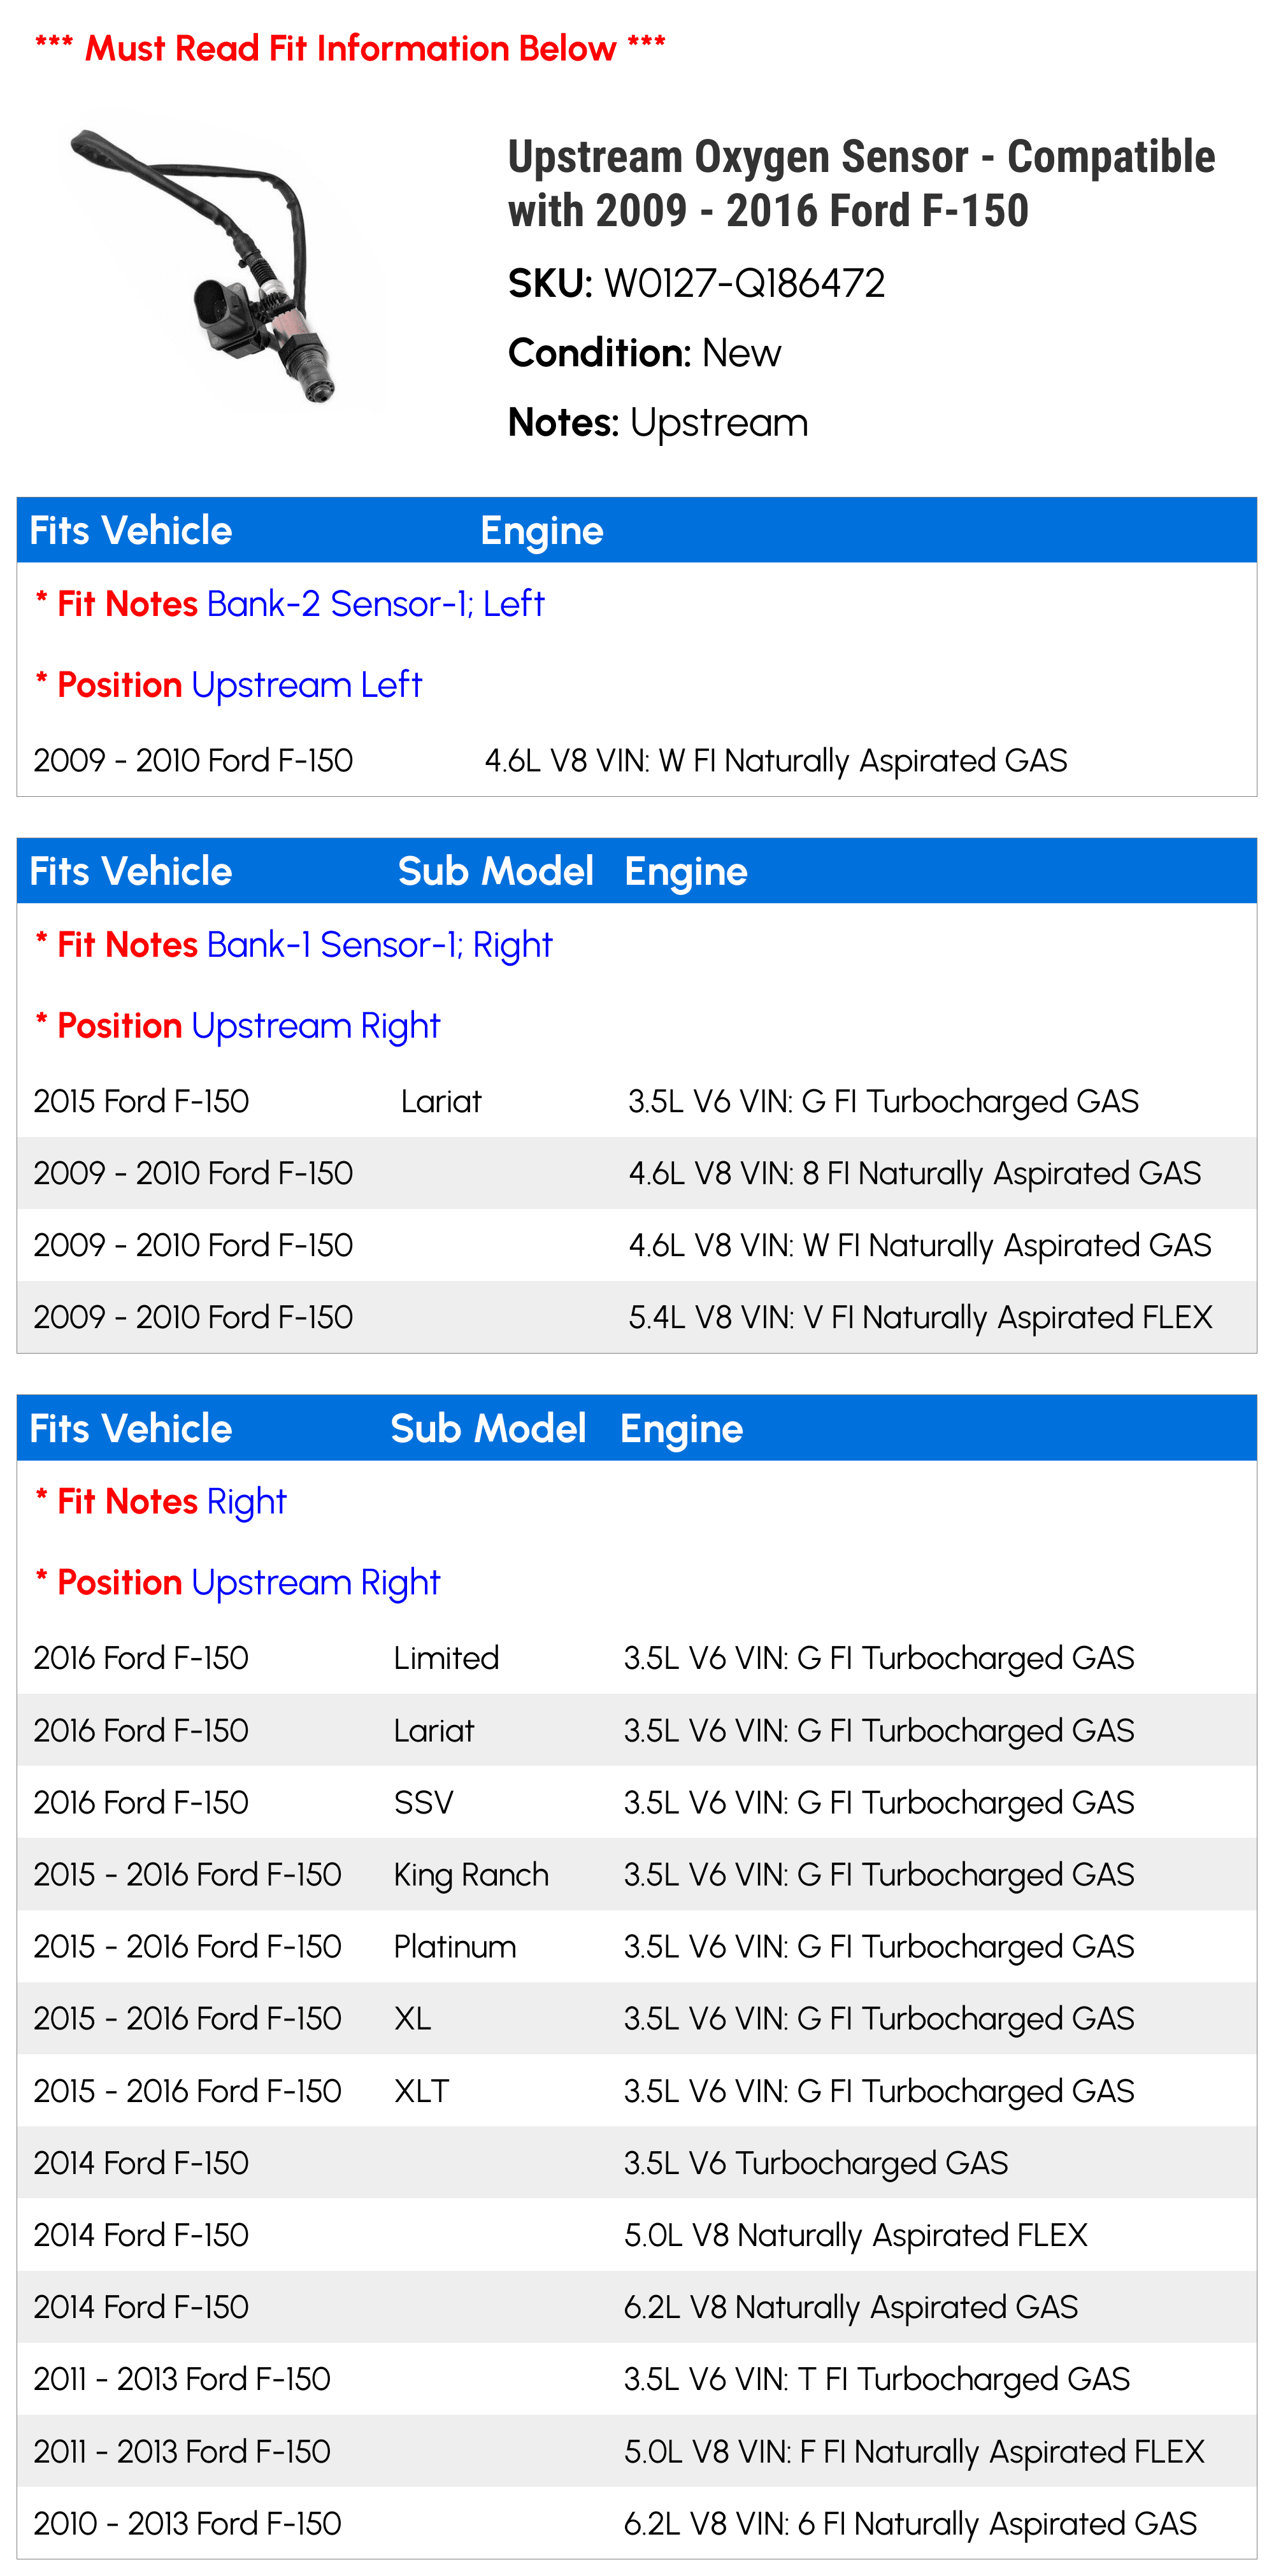Click the Bank-2 Sensor-1; Left fit note
The image size is (1274, 2576).
(x=375, y=604)
